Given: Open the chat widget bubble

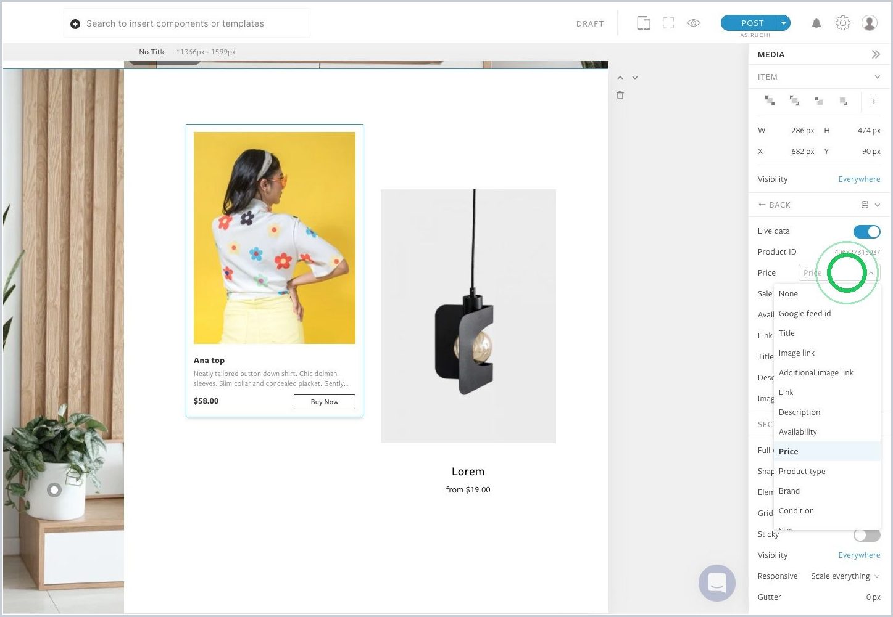Looking at the screenshot, I should [717, 582].
